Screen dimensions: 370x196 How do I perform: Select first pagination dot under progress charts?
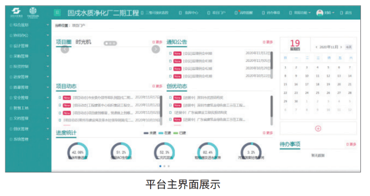click(x=160, y=166)
